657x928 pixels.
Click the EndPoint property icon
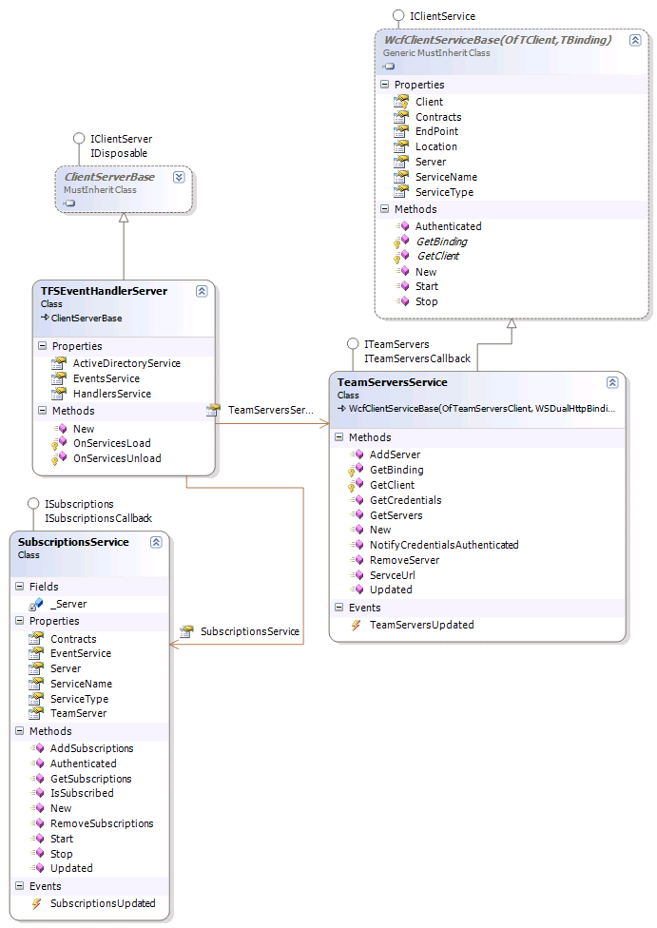click(400, 131)
